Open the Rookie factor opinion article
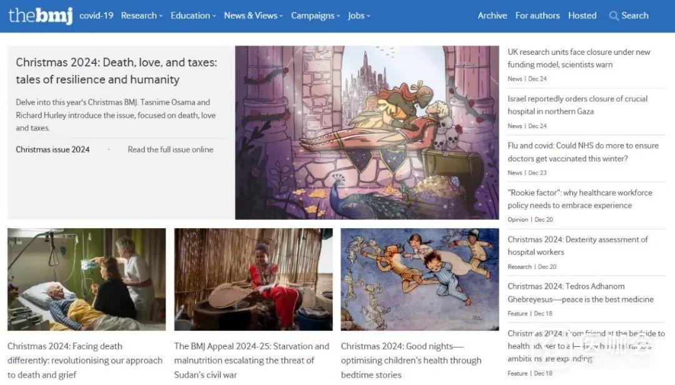The height and width of the screenshot is (385, 675). click(x=579, y=199)
